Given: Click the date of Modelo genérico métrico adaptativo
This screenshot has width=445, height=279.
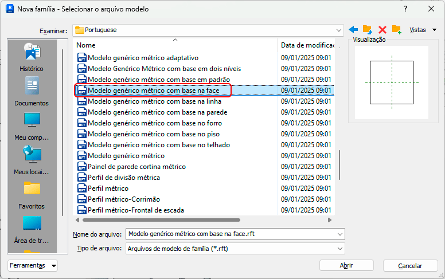Looking at the screenshot, I should [306, 58].
